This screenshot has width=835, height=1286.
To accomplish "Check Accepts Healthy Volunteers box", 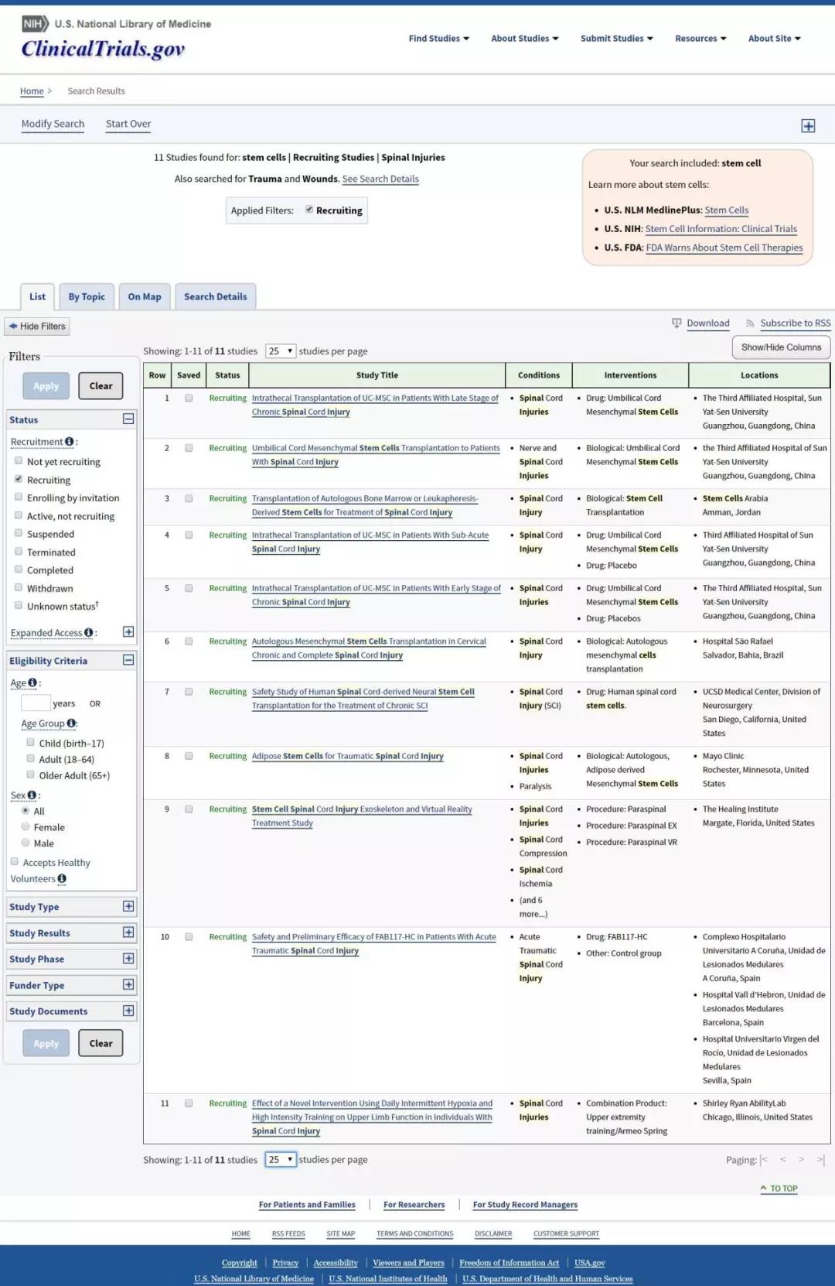I will [15, 861].
